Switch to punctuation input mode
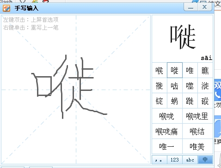 160,160
